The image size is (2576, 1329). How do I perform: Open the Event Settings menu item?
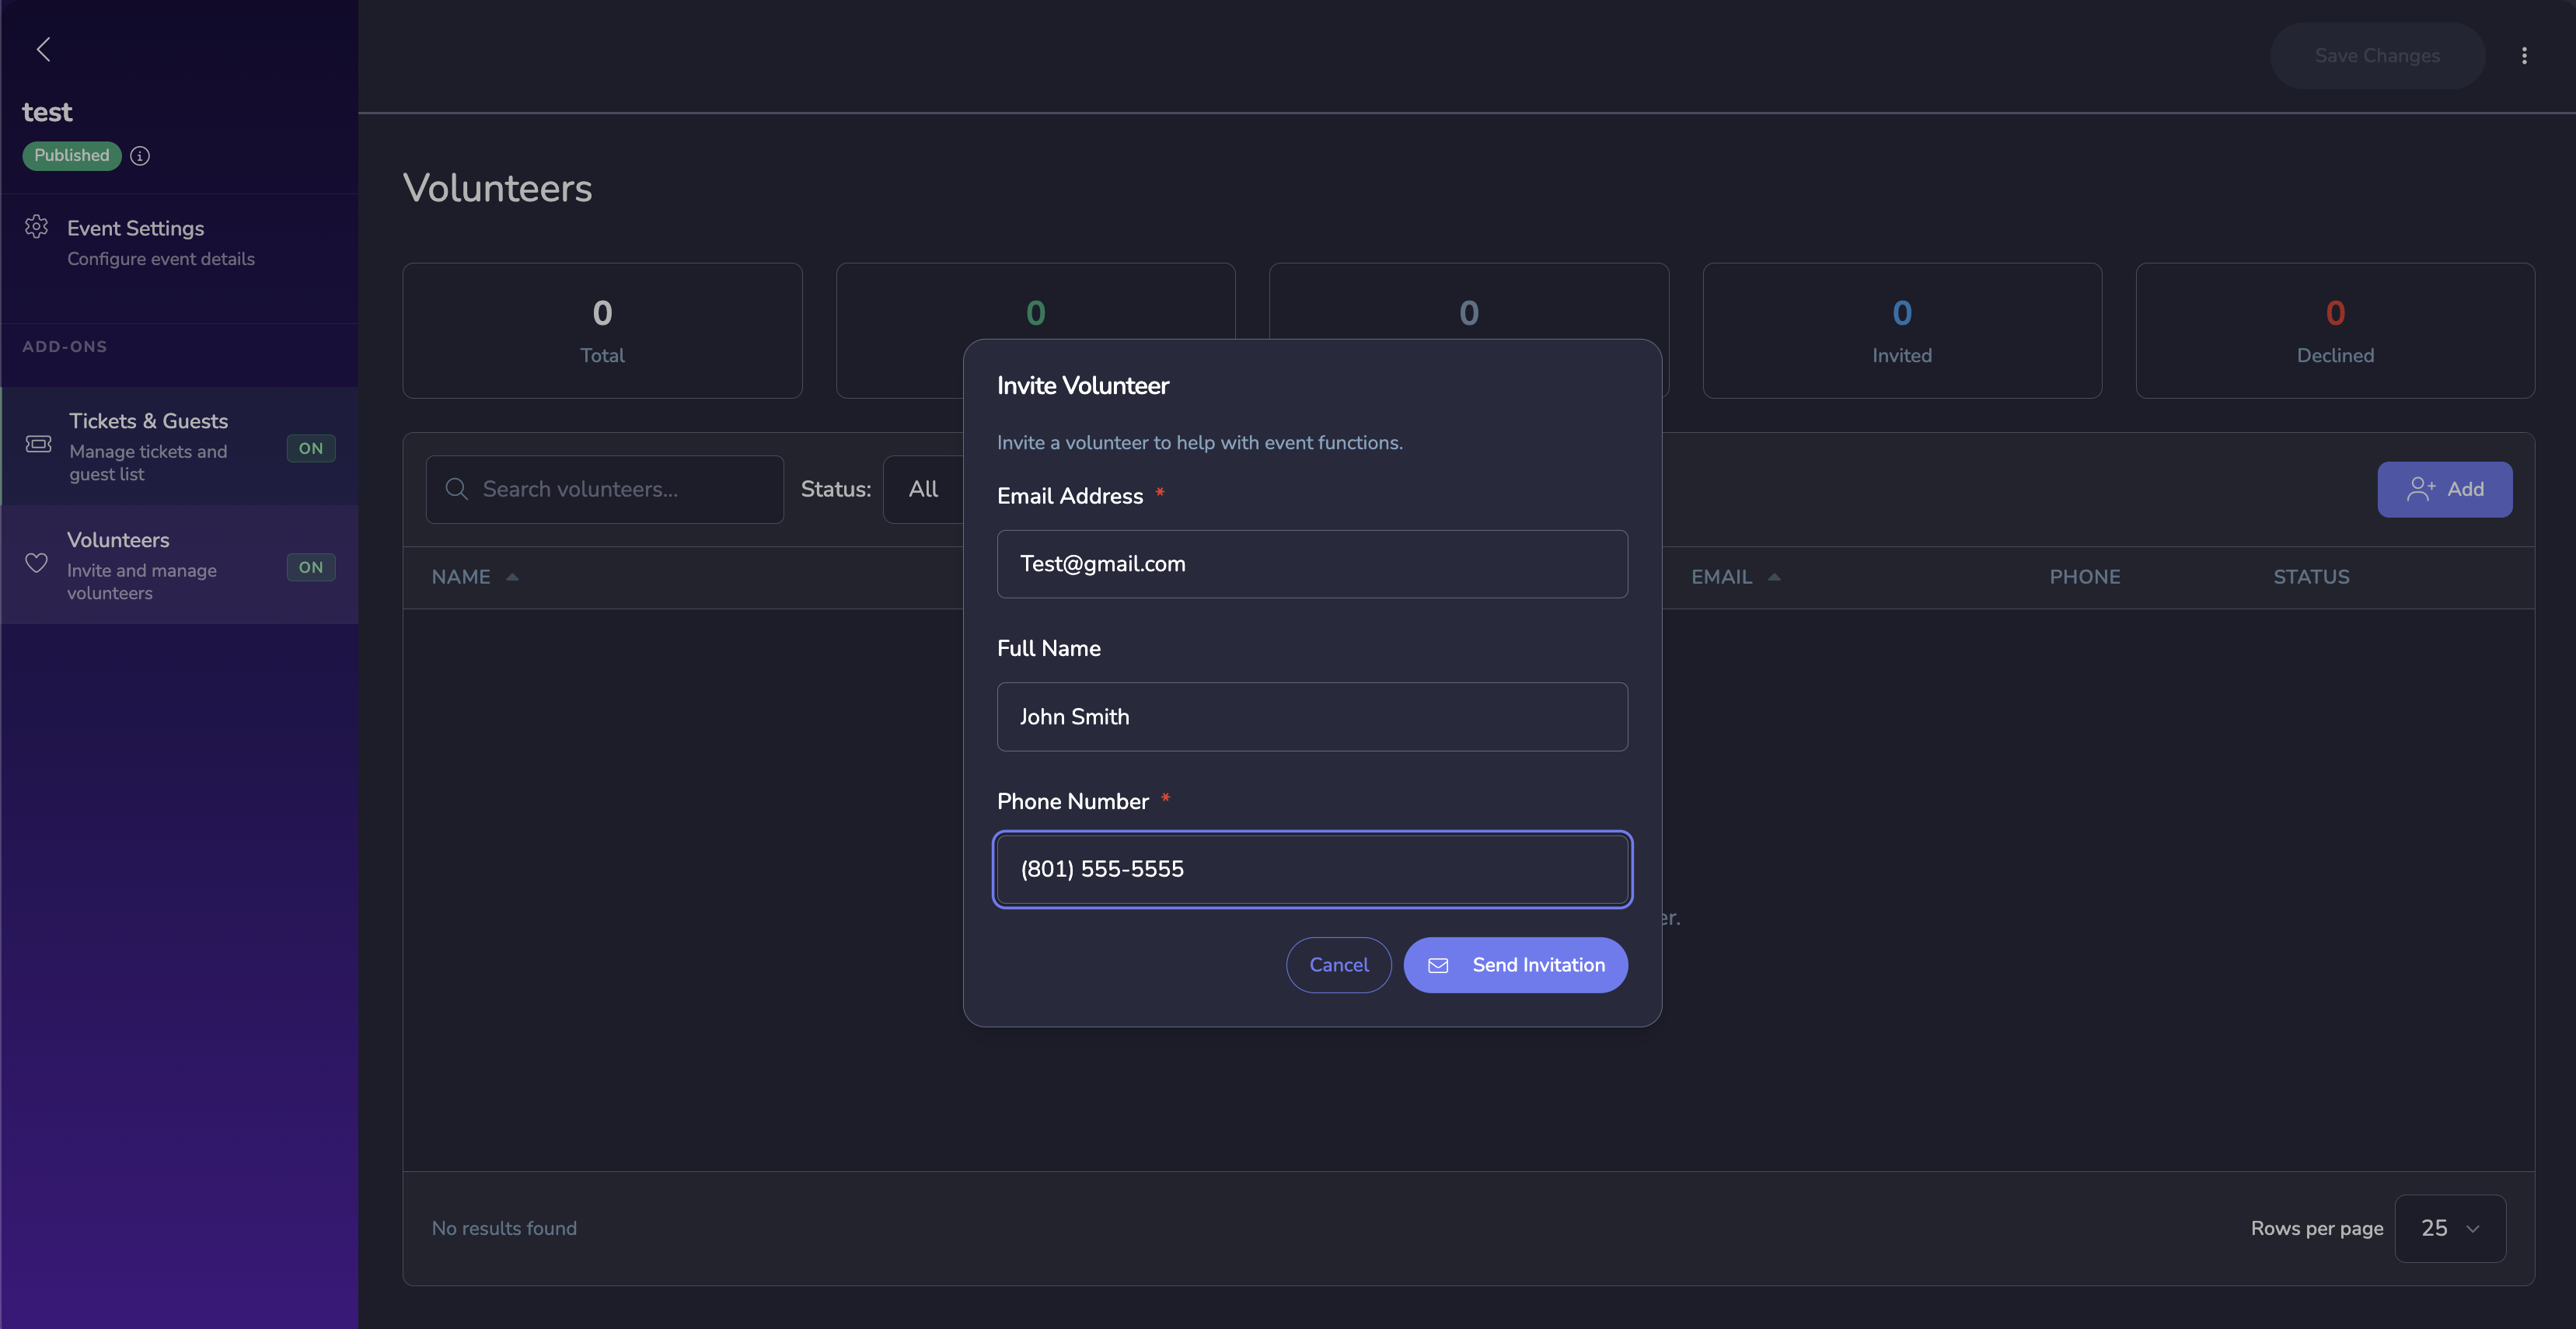[136, 228]
